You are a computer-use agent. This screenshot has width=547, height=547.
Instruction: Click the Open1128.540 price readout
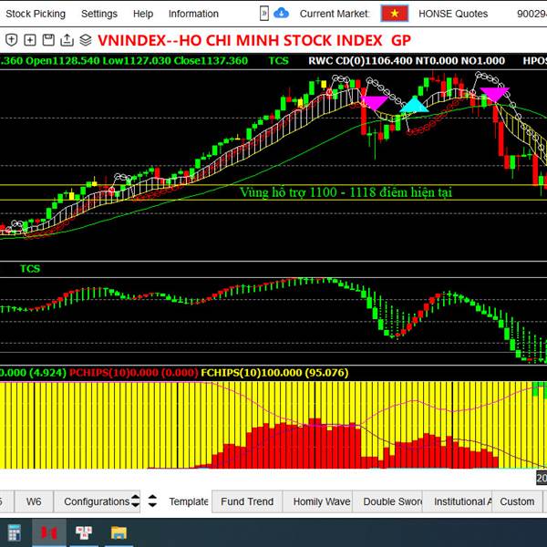[x=63, y=61]
